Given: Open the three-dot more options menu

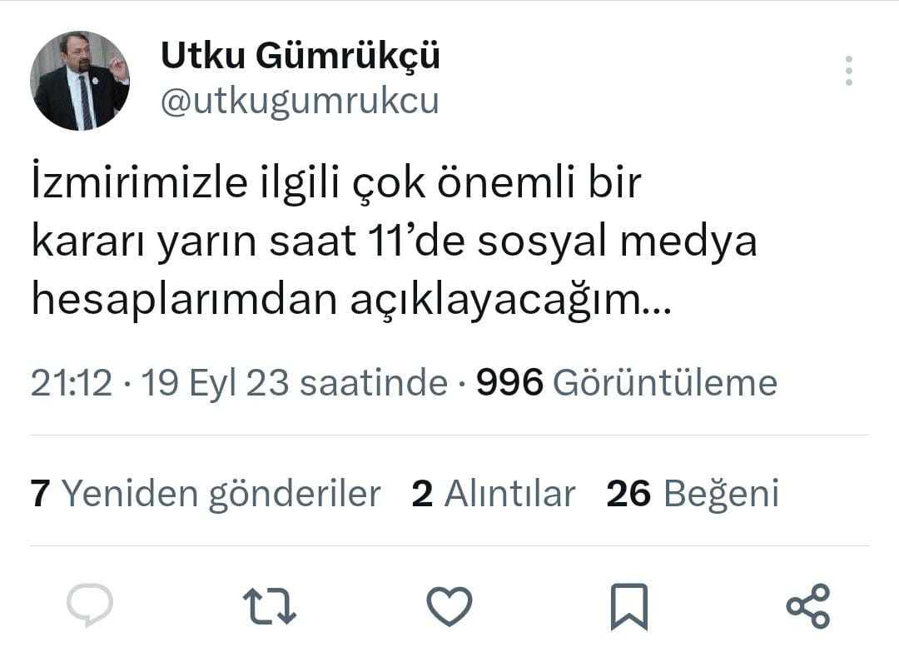Looking at the screenshot, I should tap(848, 72).
